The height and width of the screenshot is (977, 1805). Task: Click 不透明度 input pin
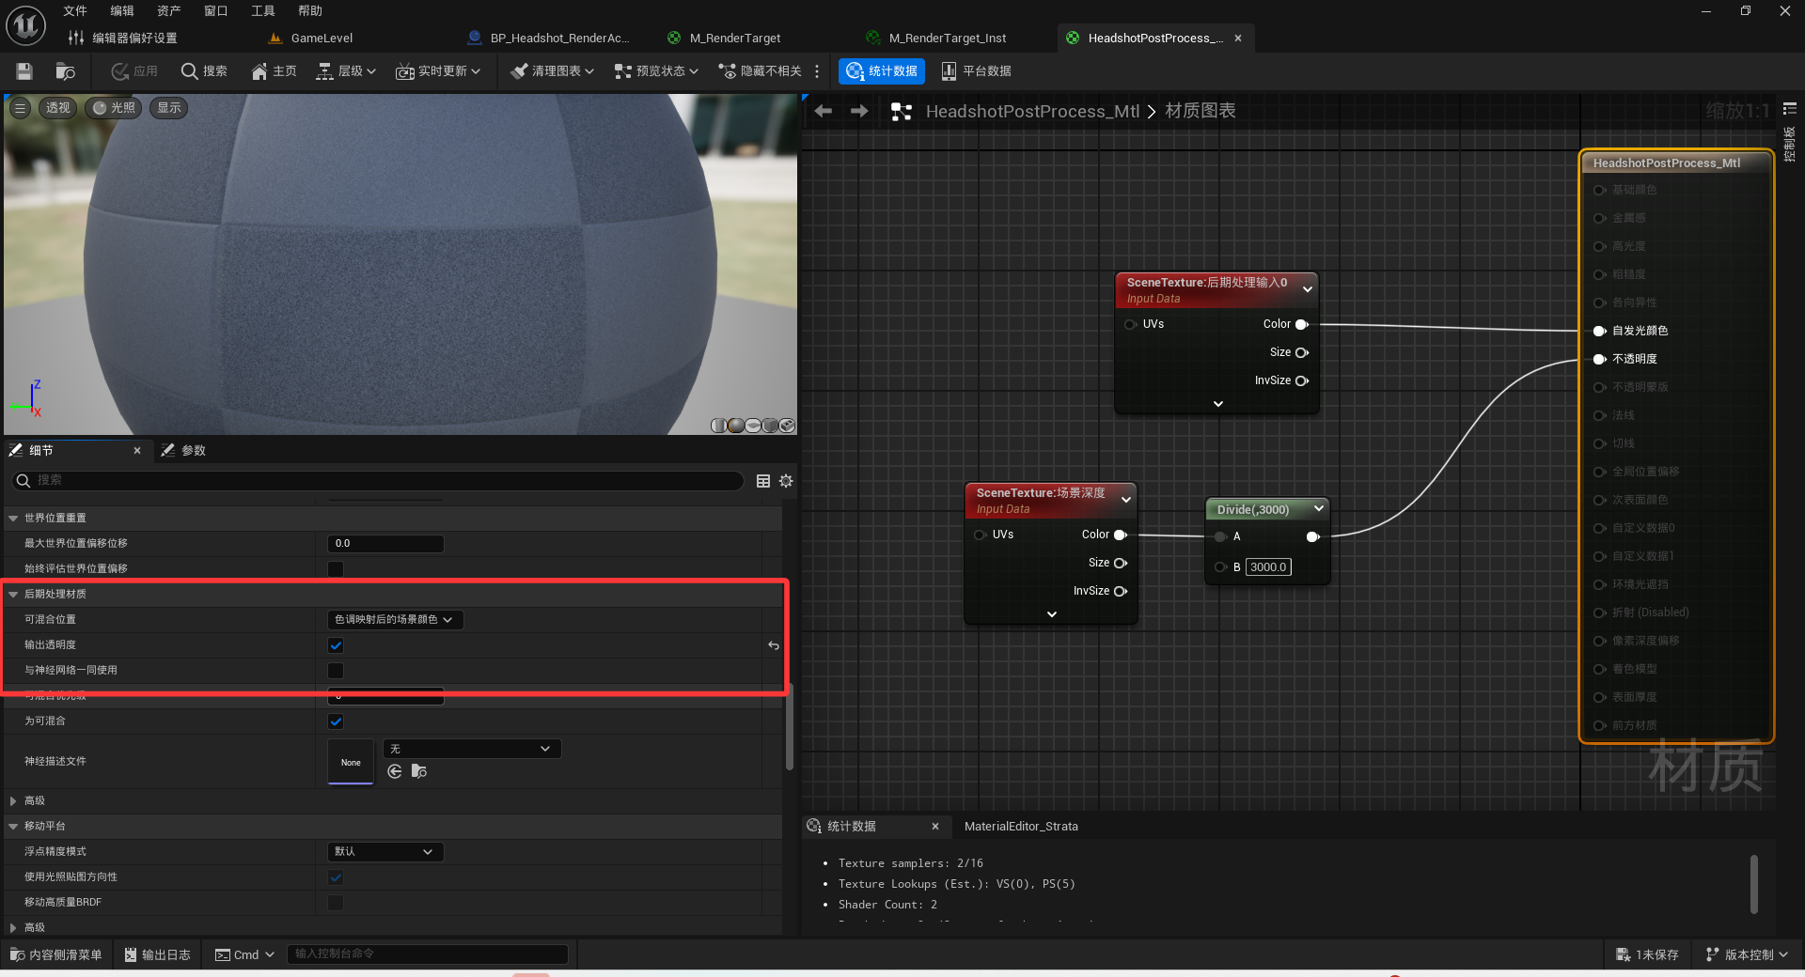pyautogui.click(x=1599, y=359)
